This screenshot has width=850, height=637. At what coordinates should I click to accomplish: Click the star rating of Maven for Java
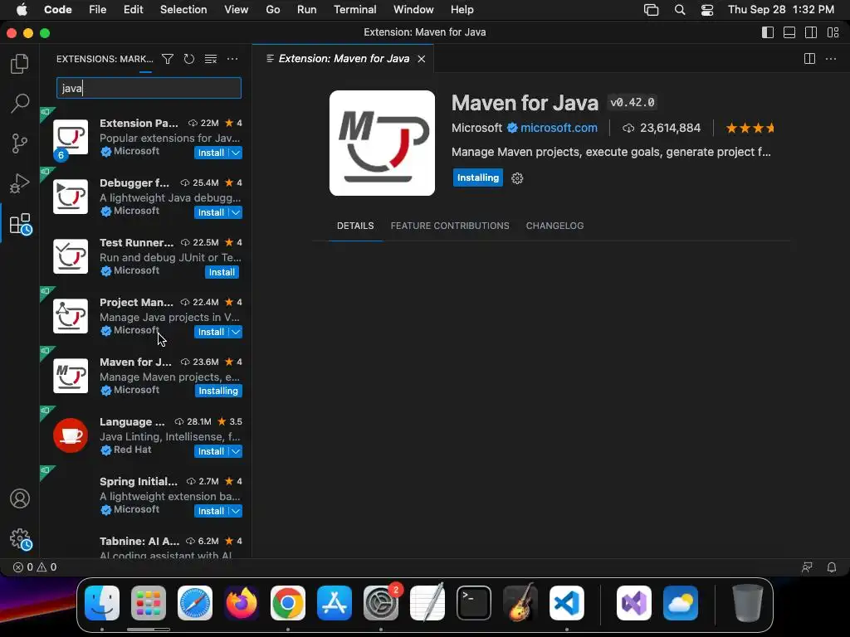[750, 129]
